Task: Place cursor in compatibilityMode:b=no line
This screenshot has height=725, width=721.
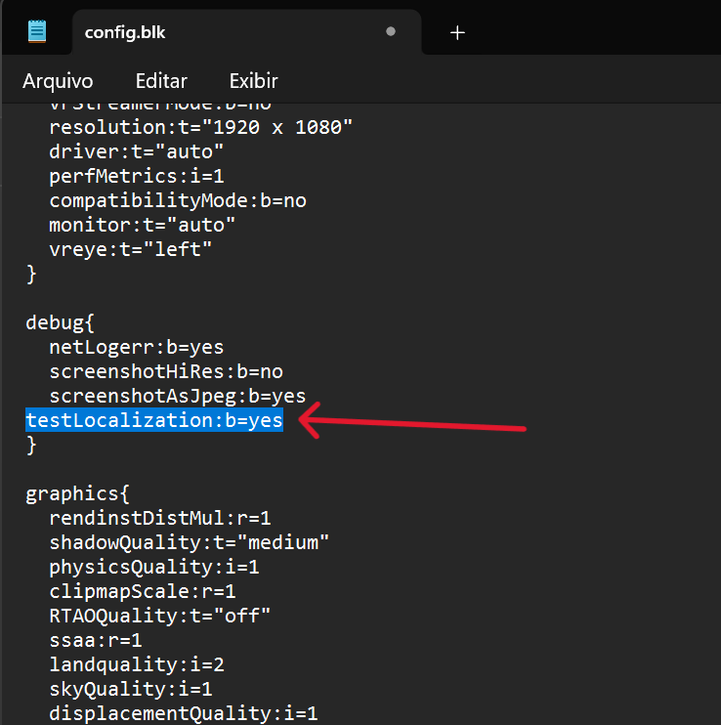Action: 178,201
